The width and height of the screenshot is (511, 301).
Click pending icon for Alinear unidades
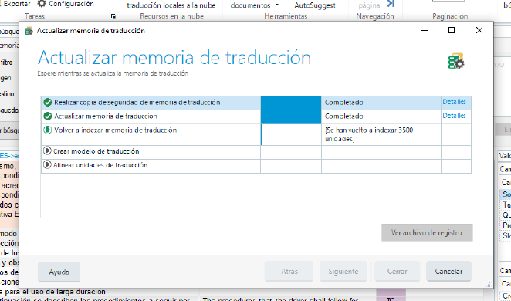point(47,165)
